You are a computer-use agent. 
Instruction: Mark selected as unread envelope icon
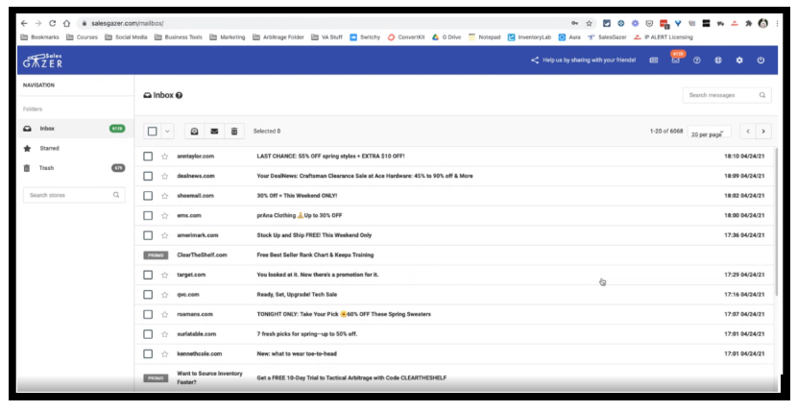pyautogui.click(x=214, y=131)
